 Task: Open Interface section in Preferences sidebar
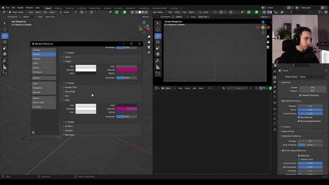pos(44,50)
